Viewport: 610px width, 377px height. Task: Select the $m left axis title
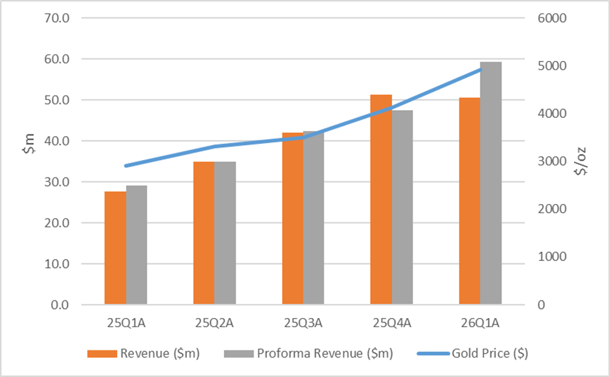(29, 143)
